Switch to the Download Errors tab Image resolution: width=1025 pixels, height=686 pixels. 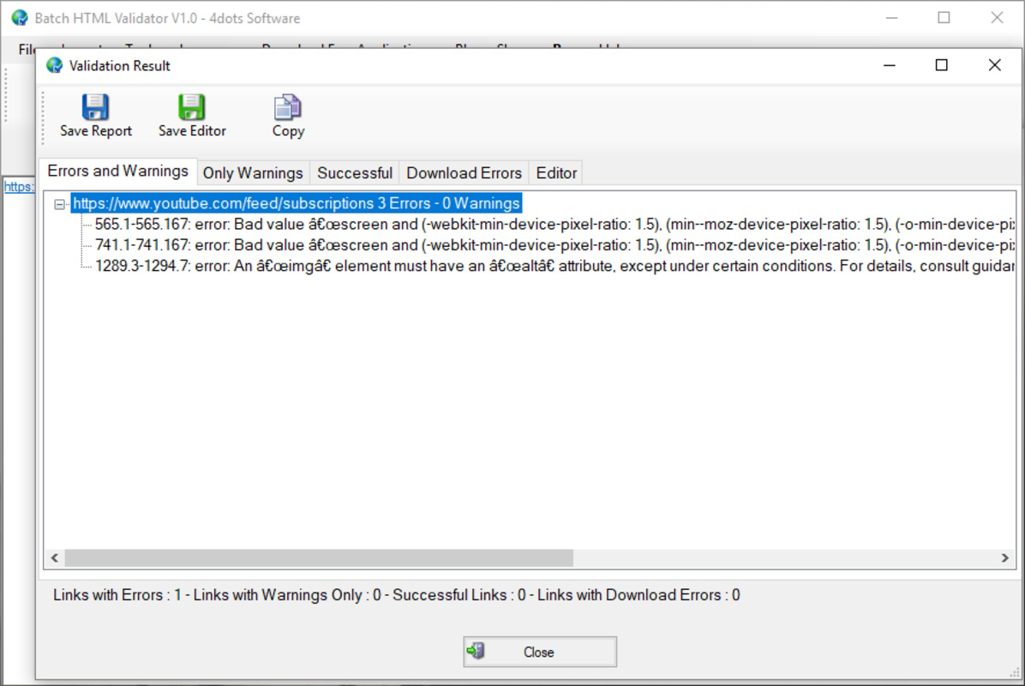[x=465, y=173]
